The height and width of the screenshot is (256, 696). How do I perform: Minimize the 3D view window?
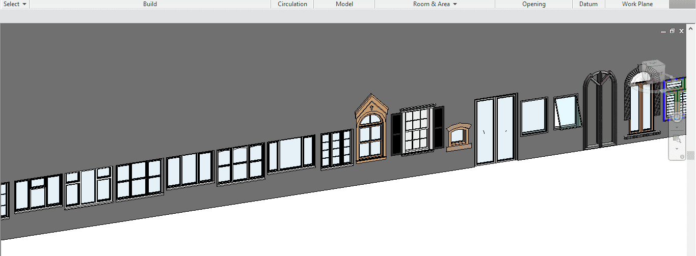[663, 31]
